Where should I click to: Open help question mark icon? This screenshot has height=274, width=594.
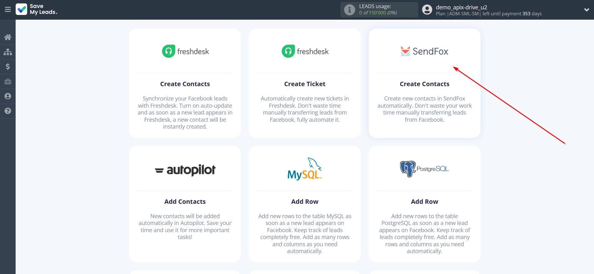click(8, 111)
